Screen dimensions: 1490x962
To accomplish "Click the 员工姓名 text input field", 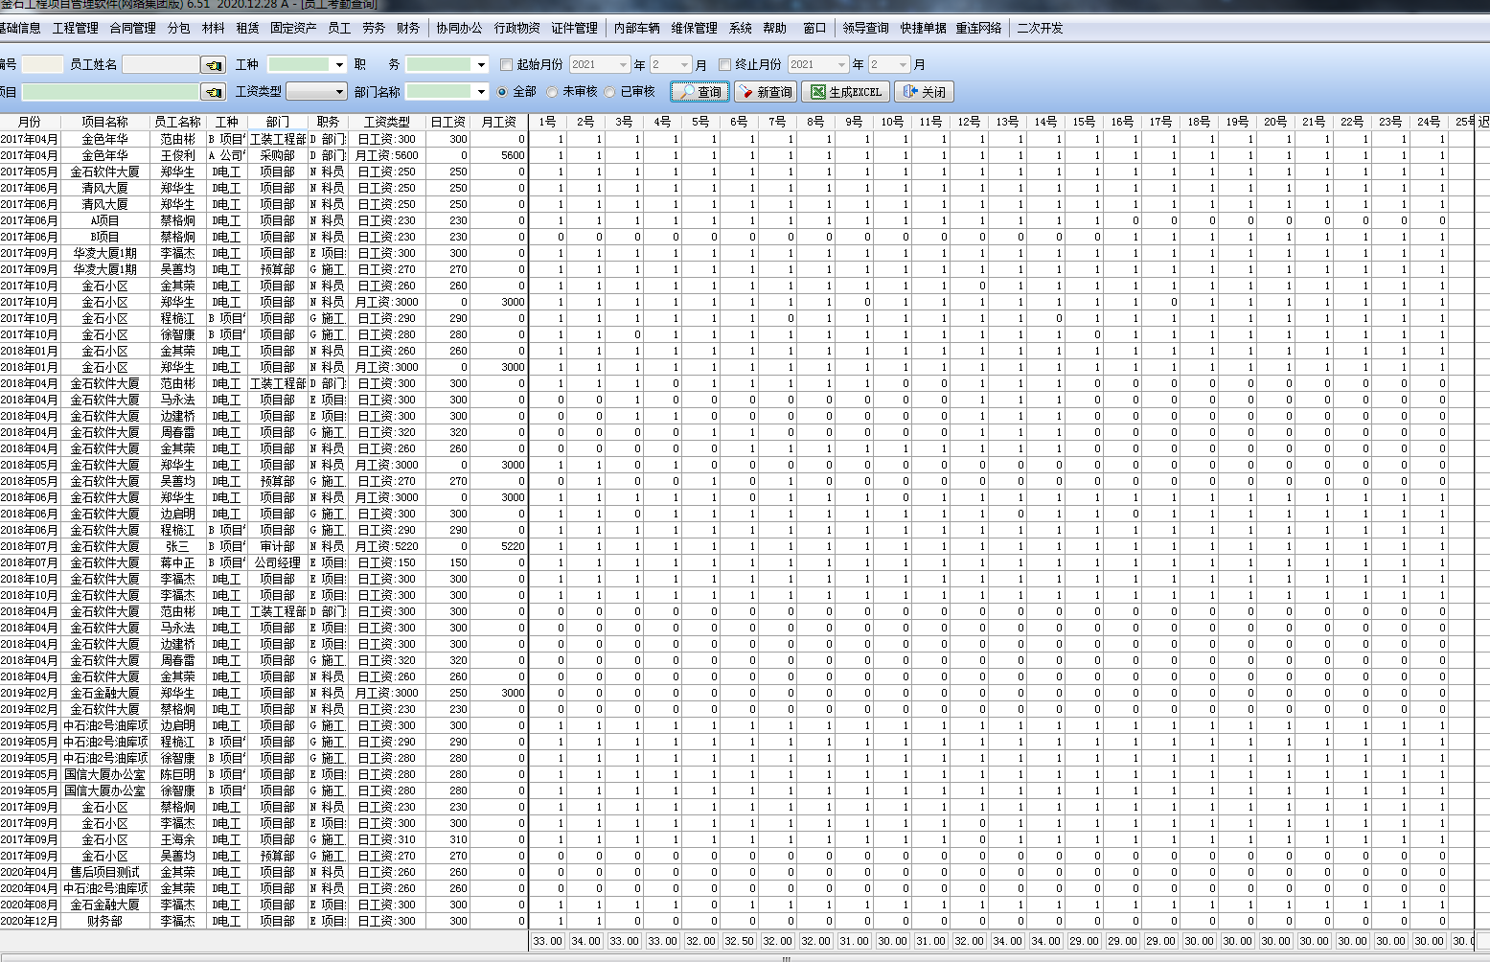I will coord(160,65).
